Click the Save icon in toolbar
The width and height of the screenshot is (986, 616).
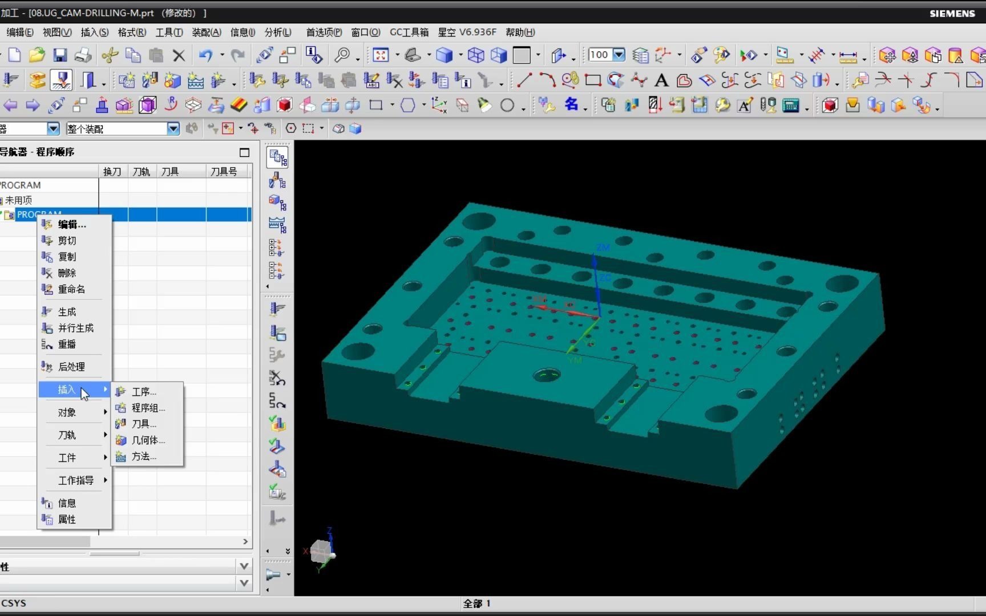[60, 55]
